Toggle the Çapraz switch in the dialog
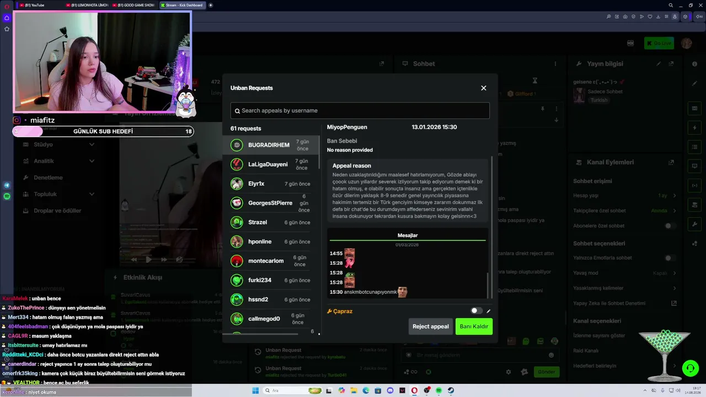The width and height of the screenshot is (706, 397). [476, 311]
